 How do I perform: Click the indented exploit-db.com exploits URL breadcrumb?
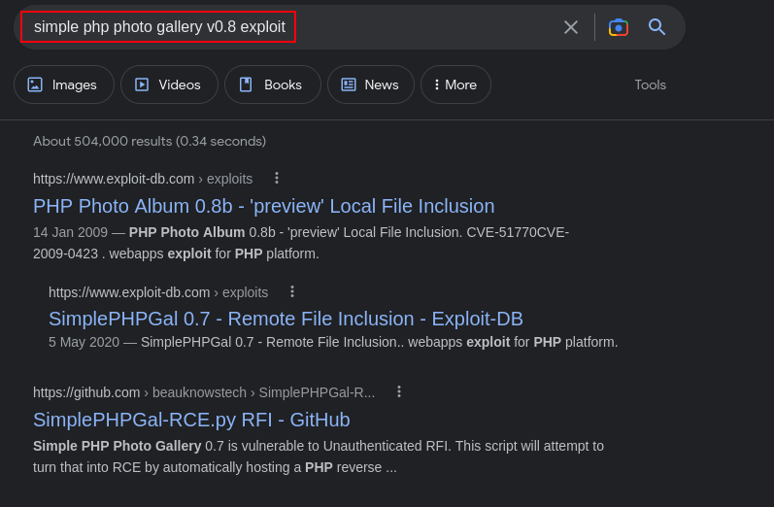coord(158,292)
